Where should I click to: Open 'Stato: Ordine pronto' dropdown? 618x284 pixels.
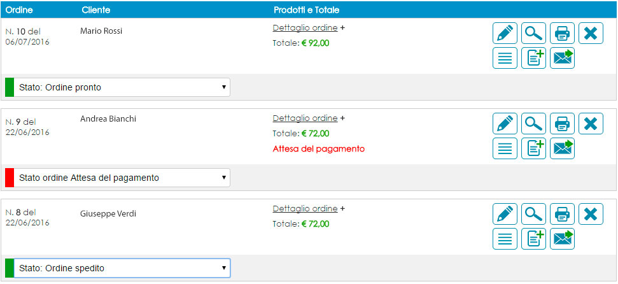tap(122, 87)
